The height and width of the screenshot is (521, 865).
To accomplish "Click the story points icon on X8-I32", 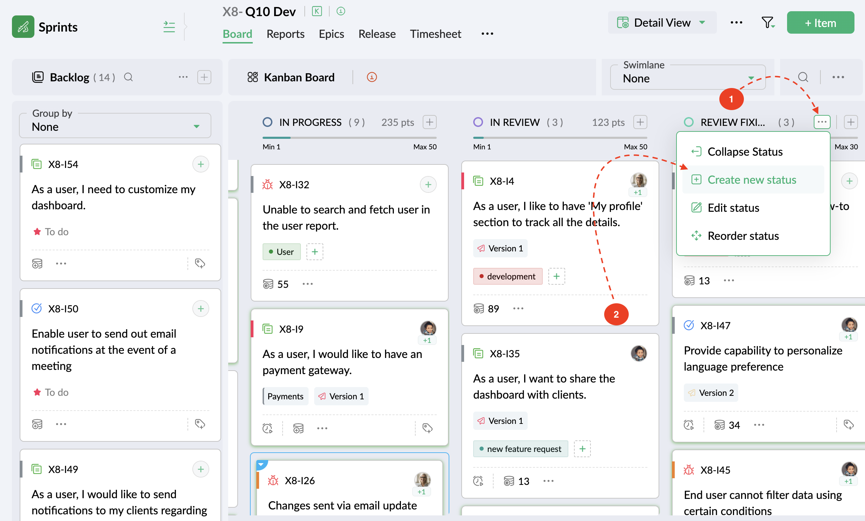I will pyautogui.click(x=268, y=284).
